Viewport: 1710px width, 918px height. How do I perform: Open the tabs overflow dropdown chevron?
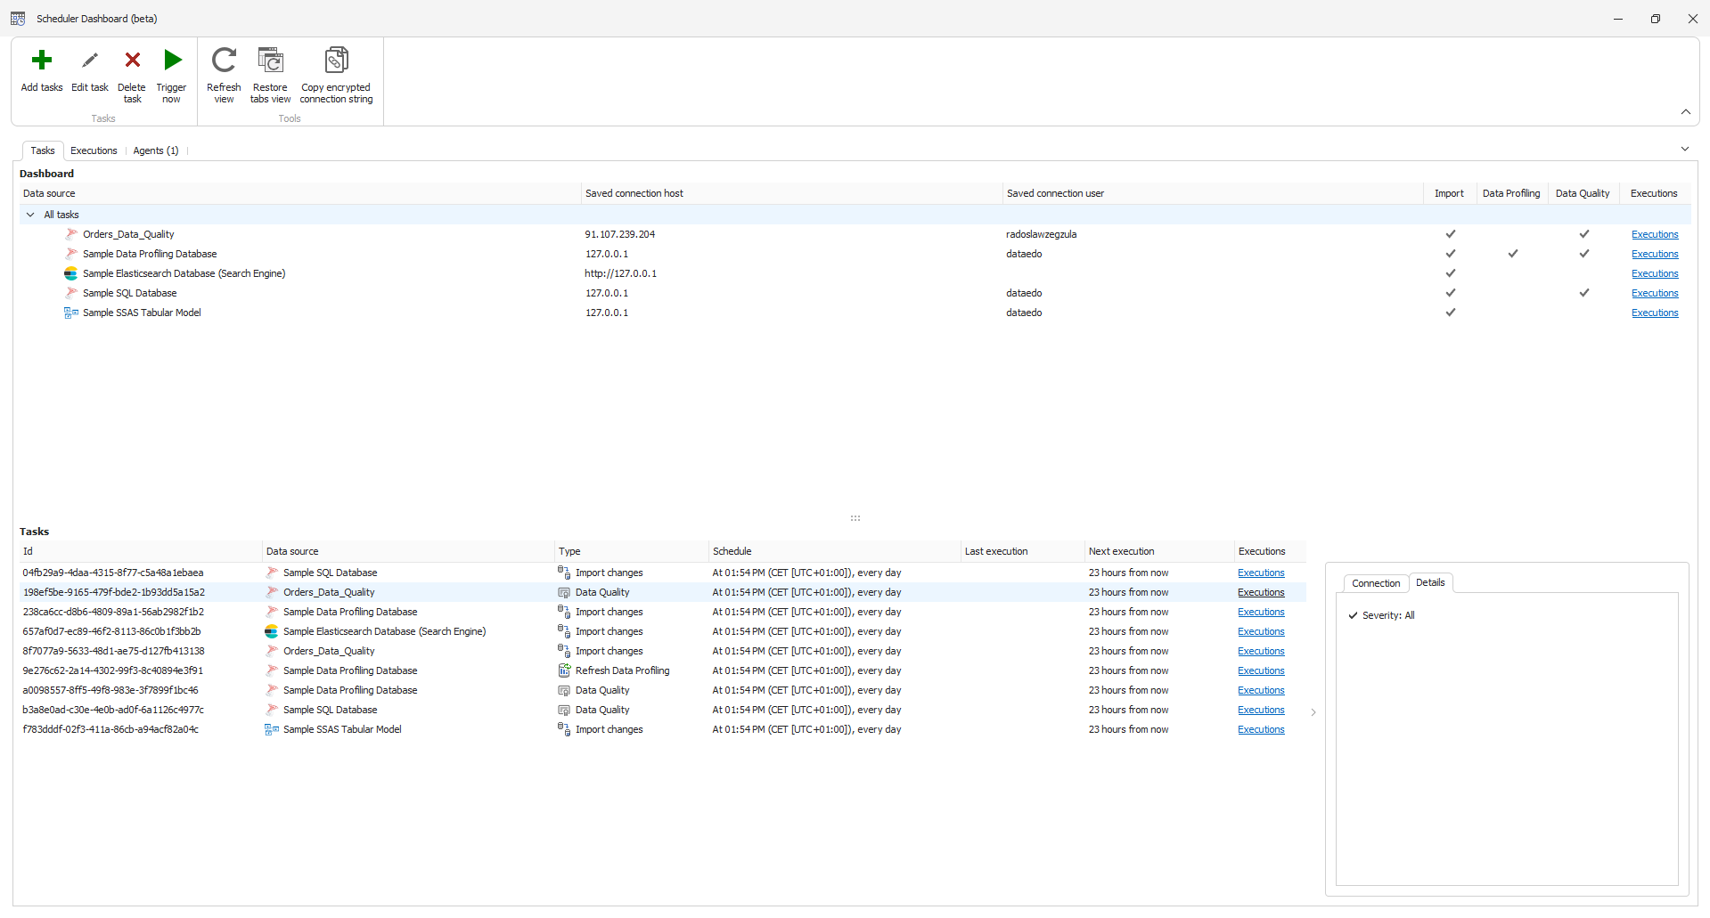coord(1685,149)
